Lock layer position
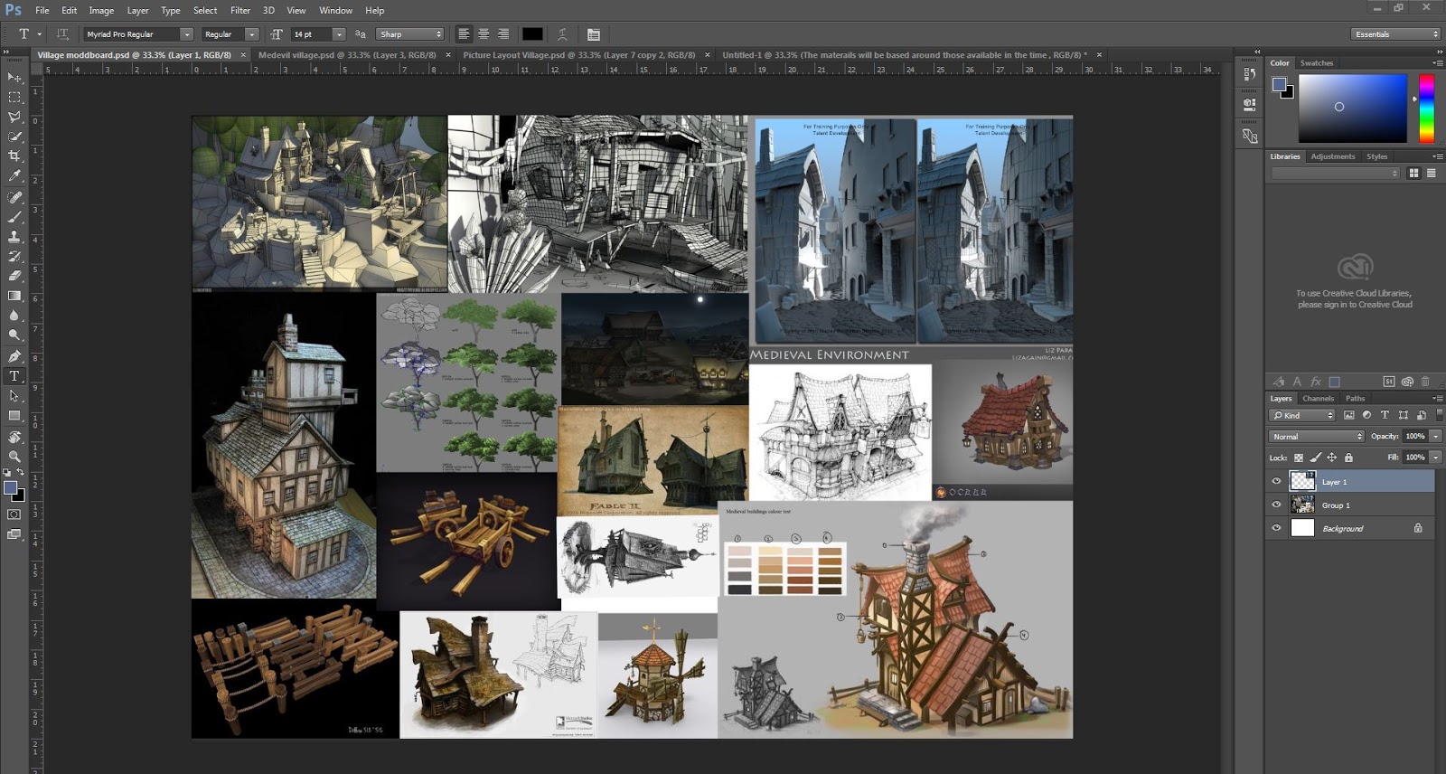This screenshot has width=1446, height=774. tap(1331, 458)
